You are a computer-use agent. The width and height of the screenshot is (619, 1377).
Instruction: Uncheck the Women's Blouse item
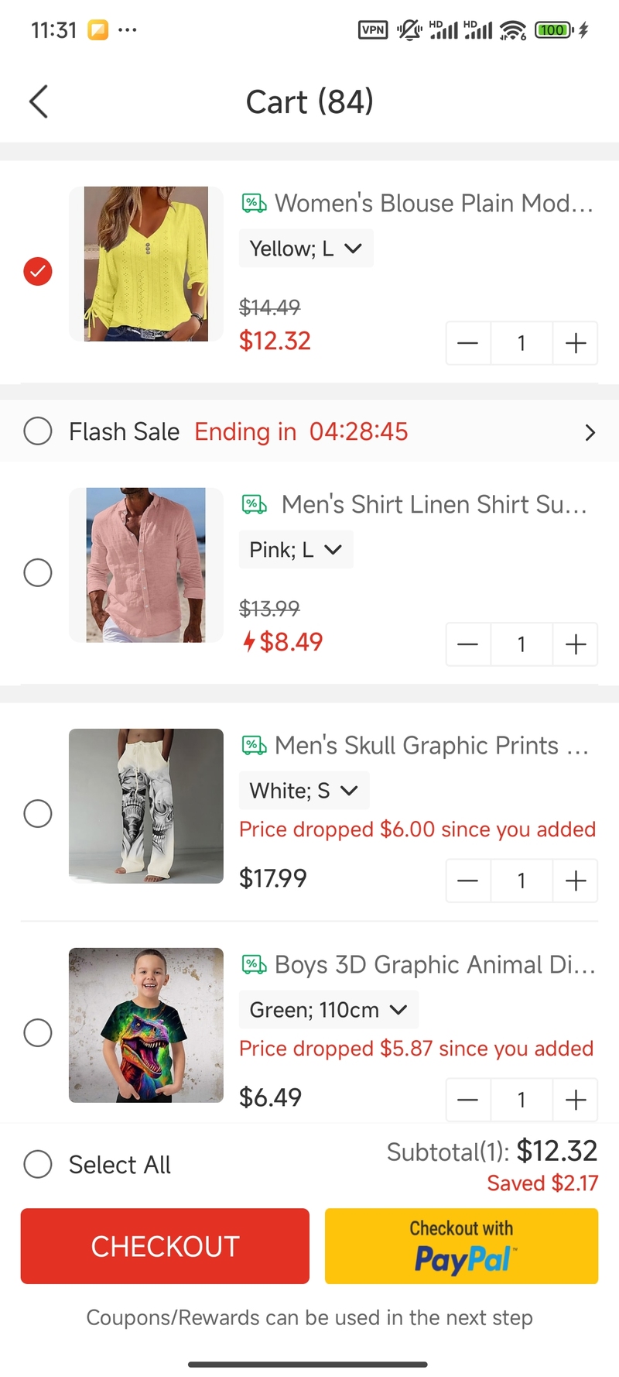point(38,271)
